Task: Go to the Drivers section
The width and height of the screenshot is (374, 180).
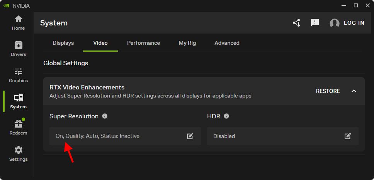Action: click(19, 49)
